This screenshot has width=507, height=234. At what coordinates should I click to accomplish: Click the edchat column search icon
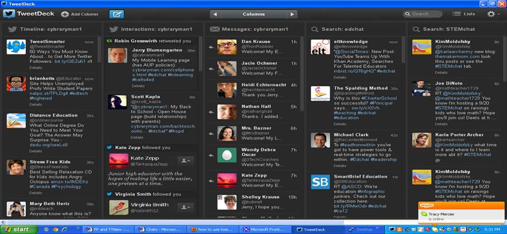(314, 29)
